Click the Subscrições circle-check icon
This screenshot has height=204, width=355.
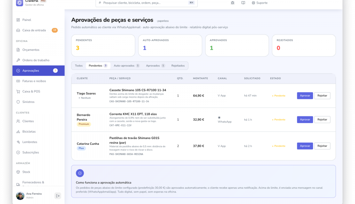click(x=18, y=153)
